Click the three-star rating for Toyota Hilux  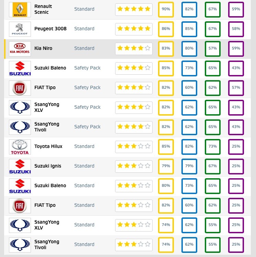134,146
